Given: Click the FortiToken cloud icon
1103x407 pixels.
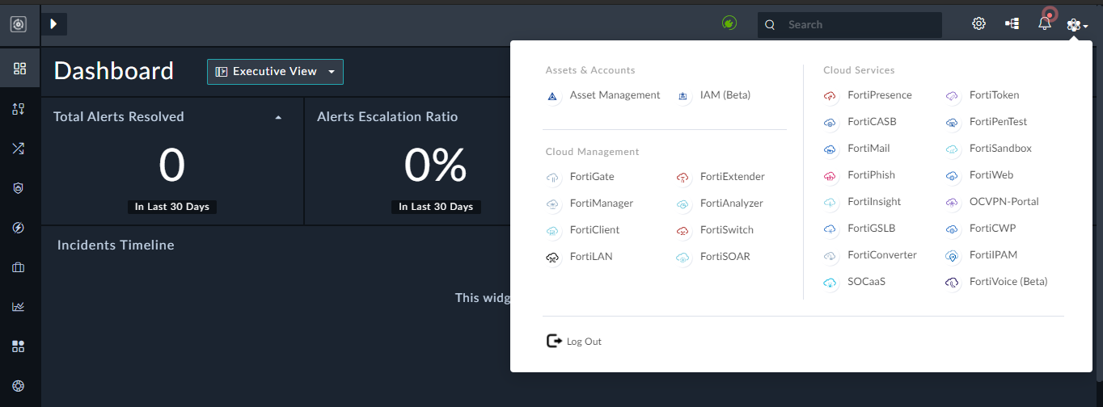Looking at the screenshot, I should click(x=952, y=96).
